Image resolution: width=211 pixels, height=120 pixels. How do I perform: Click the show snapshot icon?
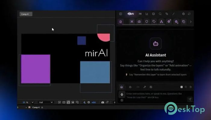(107, 102)
